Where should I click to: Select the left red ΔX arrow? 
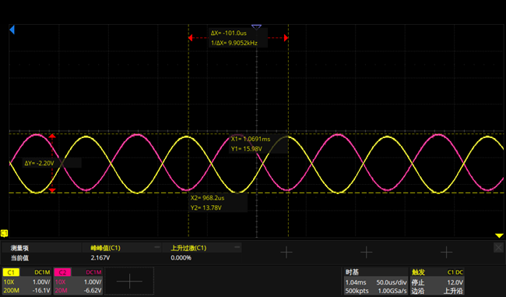coord(191,38)
